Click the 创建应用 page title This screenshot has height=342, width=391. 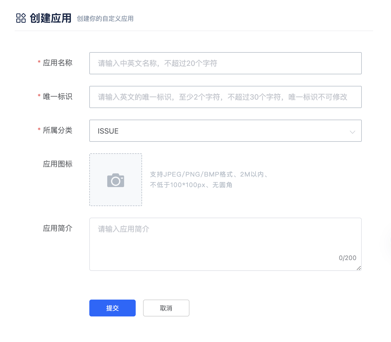(51, 18)
